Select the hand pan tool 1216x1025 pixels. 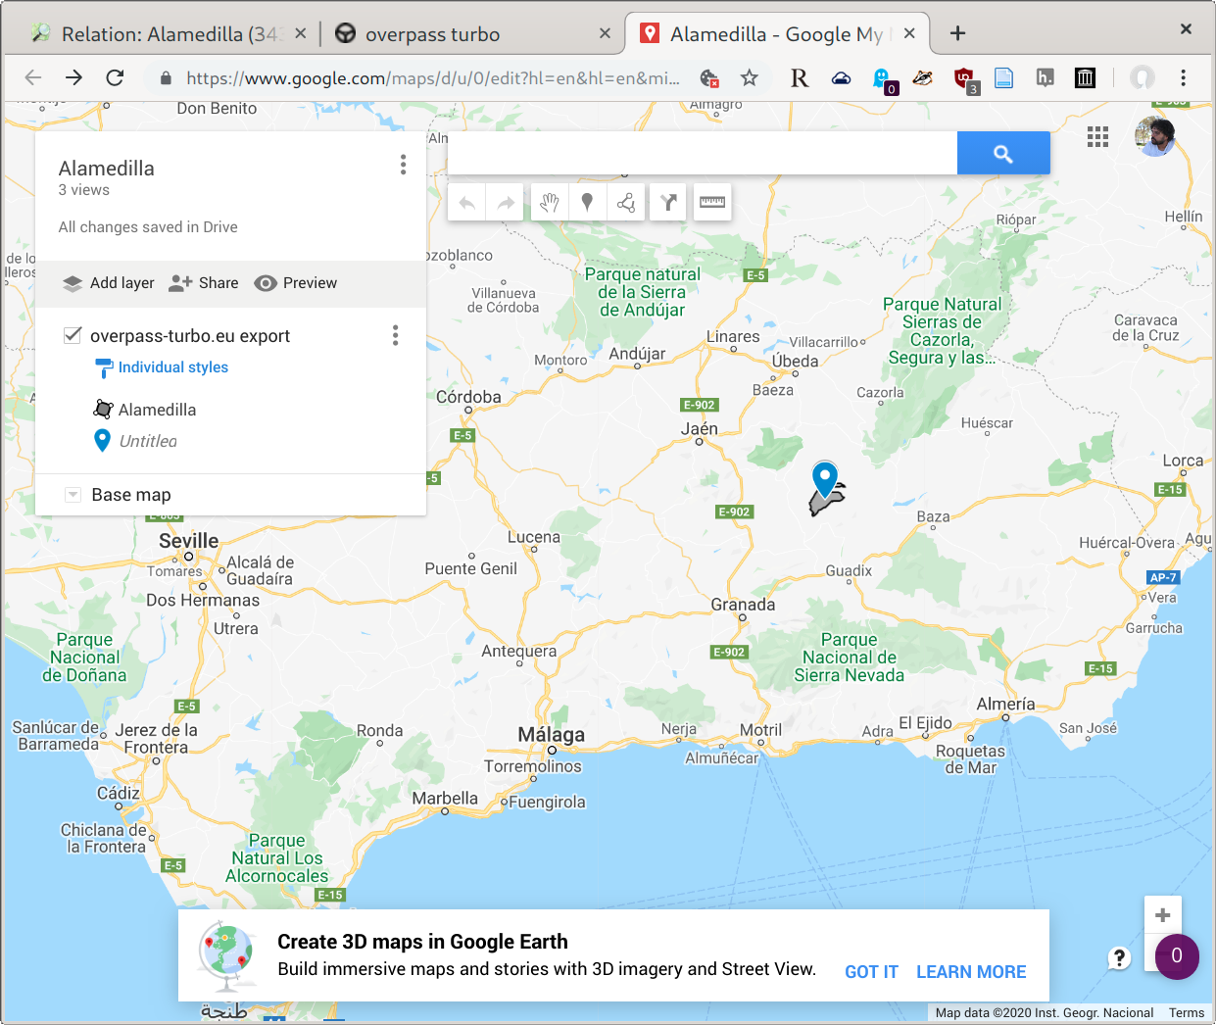tap(550, 203)
